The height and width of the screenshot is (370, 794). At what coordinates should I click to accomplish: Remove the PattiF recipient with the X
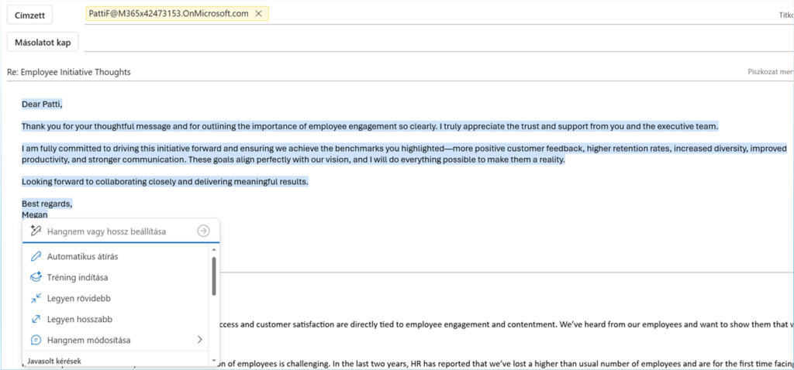[258, 14]
